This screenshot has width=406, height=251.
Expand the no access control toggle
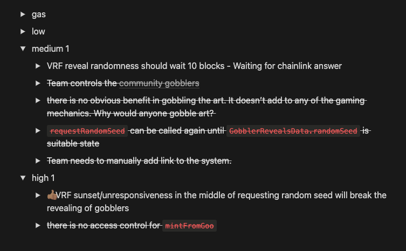[x=38, y=226]
